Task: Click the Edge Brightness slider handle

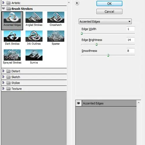Action: (x=97, y=44)
